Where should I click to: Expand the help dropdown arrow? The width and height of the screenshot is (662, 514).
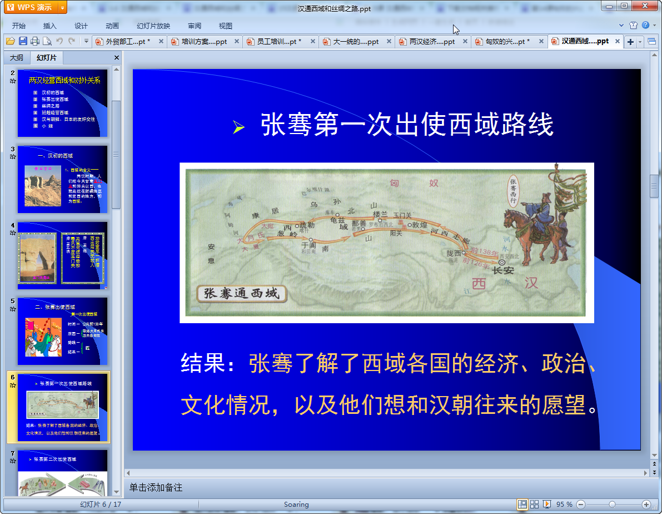click(x=654, y=26)
